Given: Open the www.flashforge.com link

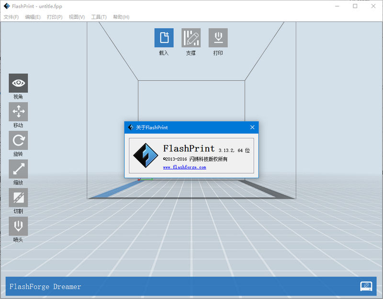Looking at the screenshot, I should 185,167.
